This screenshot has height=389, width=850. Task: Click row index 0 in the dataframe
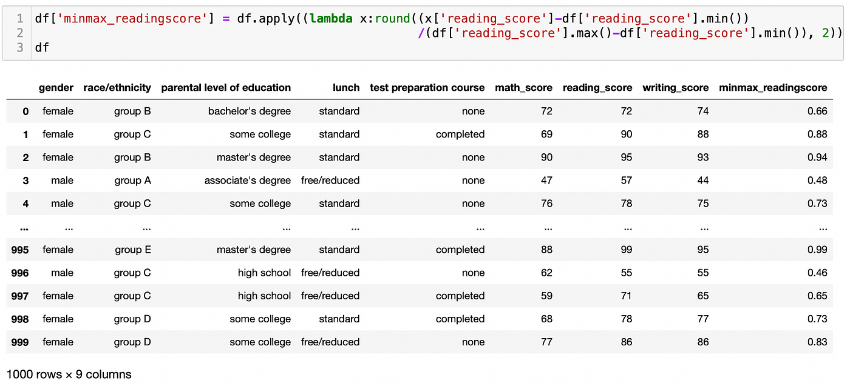[25, 111]
